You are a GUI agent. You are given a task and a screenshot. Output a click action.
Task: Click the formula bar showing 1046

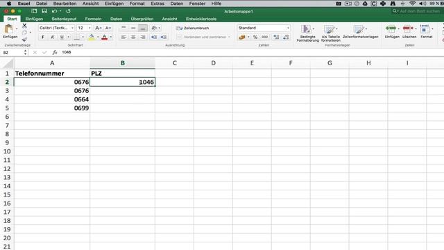tap(252, 53)
